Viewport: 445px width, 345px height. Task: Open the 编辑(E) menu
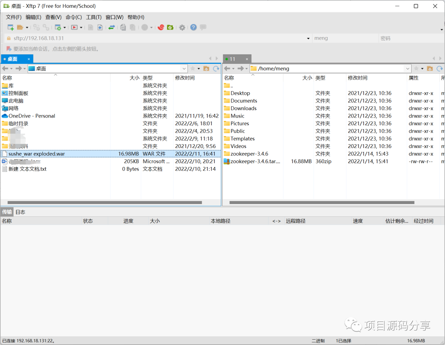[x=33, y=17]
